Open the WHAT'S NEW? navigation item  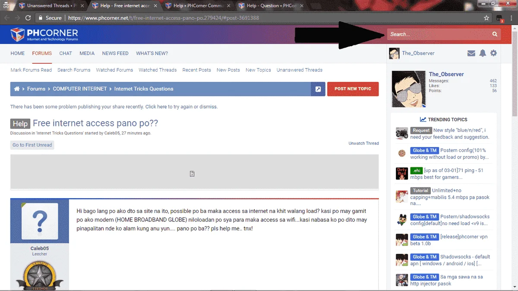[x=152, y=53]
